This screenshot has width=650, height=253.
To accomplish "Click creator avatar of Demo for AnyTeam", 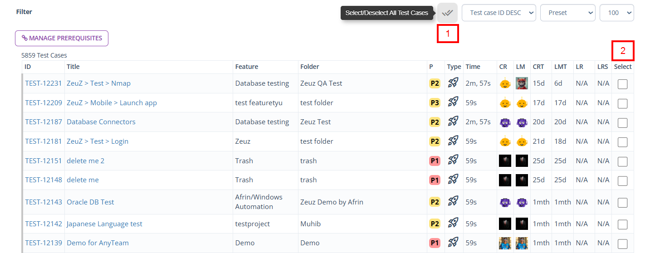I will (x=504, y=243).
